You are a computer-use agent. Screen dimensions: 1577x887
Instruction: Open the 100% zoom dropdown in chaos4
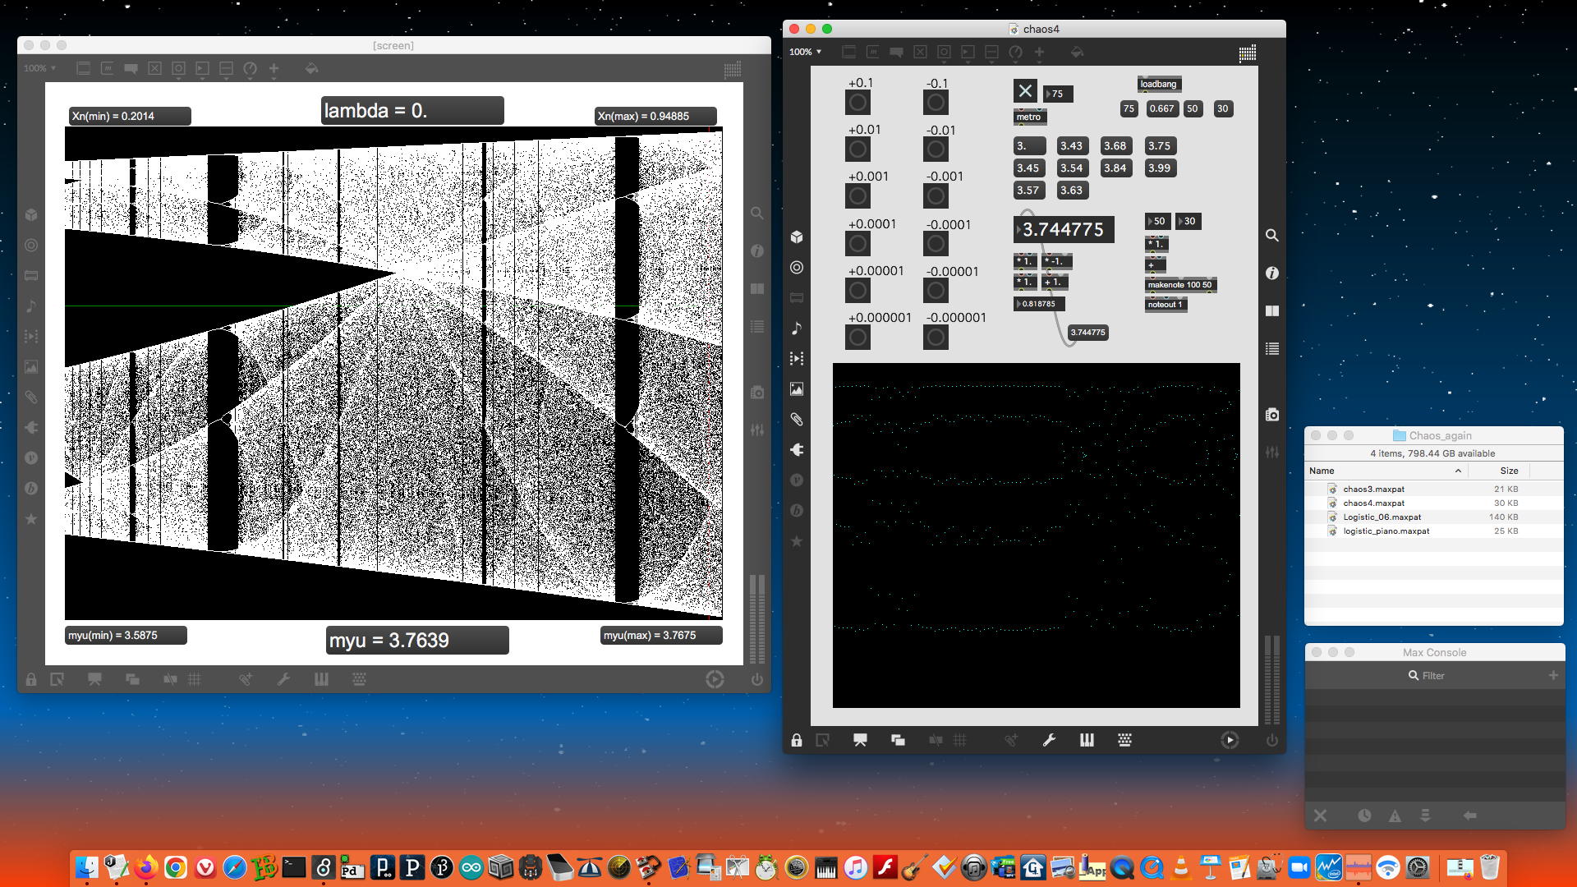pyautogui.click(x=805, y=52)
